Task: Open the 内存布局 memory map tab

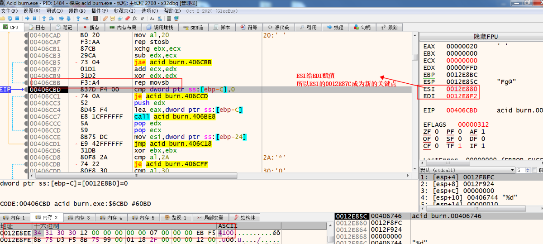Action: (122, 27)
